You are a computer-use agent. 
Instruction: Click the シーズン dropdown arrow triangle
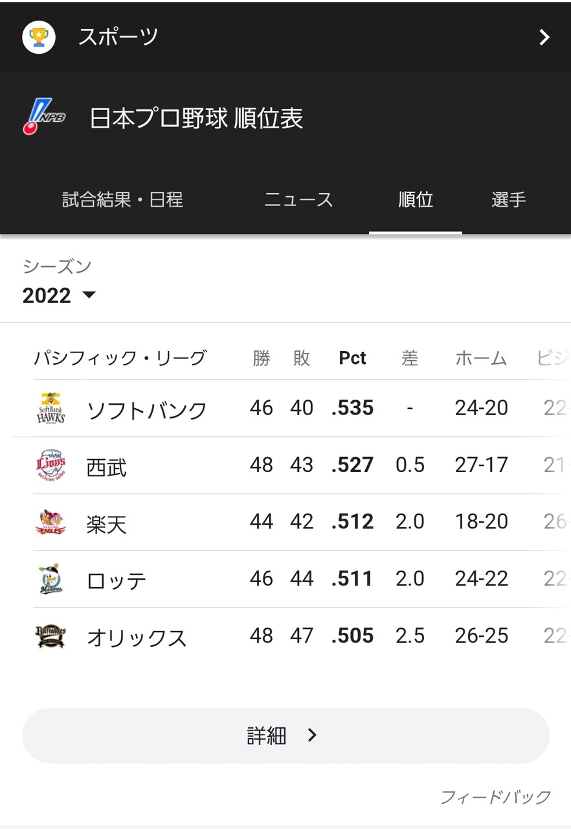click(x=89, y=295)
